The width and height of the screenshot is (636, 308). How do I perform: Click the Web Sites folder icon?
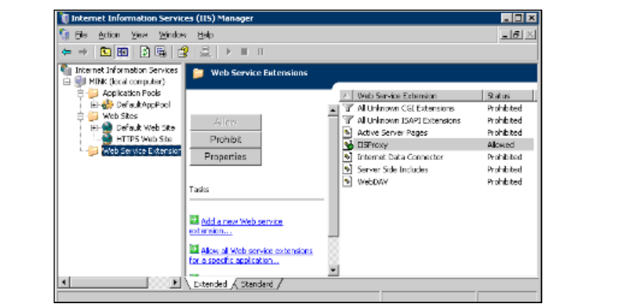pos(94,116)
